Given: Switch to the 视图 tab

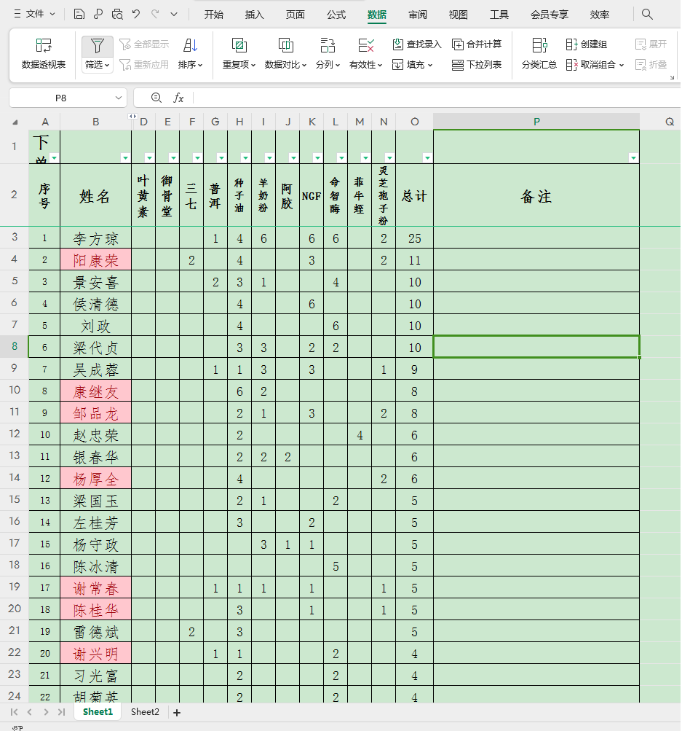Looking at the screenshot, I should 458,15.
